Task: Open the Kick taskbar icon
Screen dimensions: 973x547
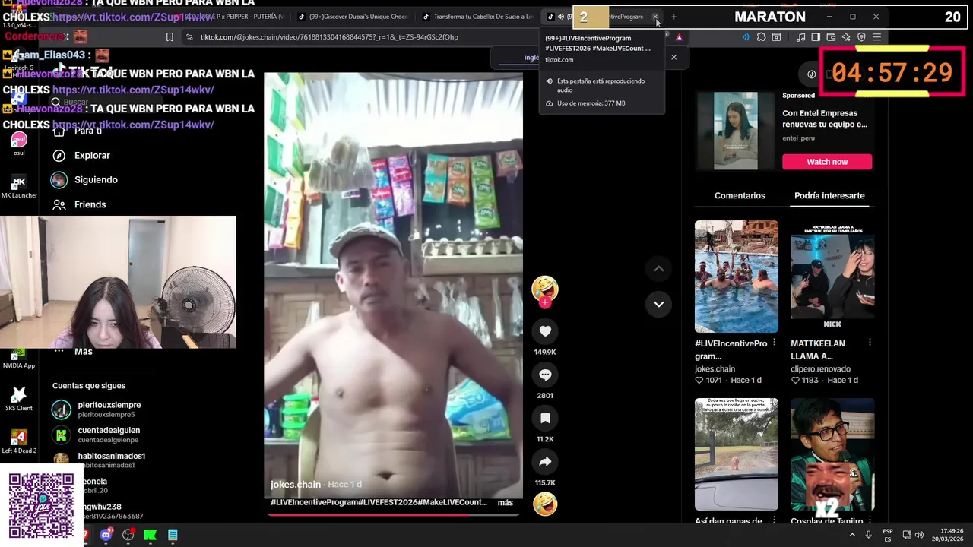Action: pos(151,535)
